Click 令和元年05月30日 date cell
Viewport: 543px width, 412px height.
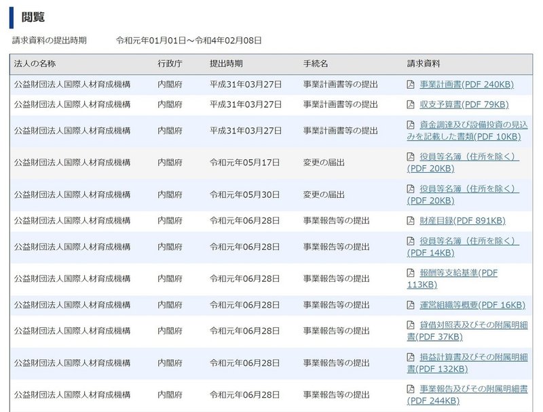tap(244, 194)
